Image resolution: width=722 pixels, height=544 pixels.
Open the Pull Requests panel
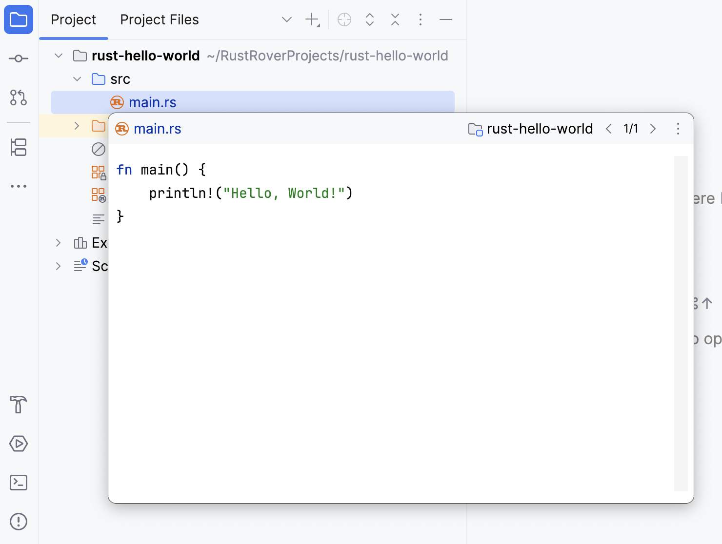coord(19,98)
